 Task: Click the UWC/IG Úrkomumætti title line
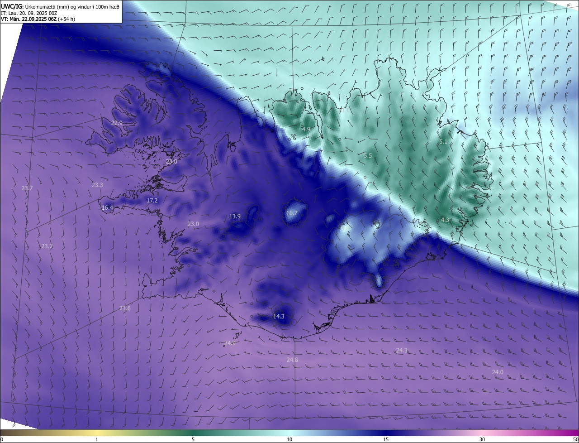click(x=60, y=6)
